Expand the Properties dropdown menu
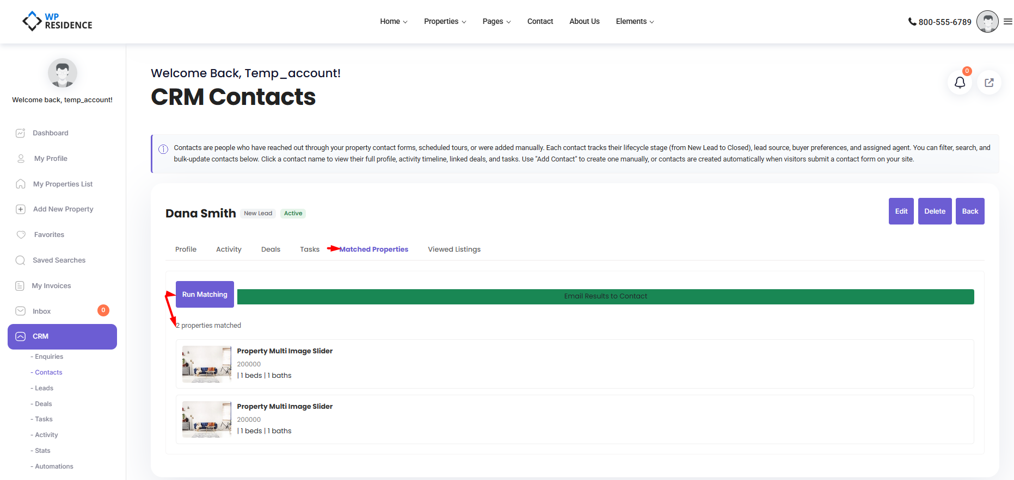 (x=445, y=22)
